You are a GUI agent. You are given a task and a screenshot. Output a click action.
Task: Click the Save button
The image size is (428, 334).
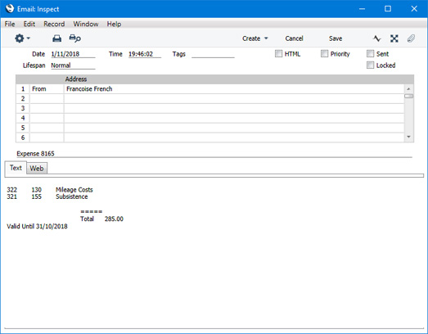[336, 38]
